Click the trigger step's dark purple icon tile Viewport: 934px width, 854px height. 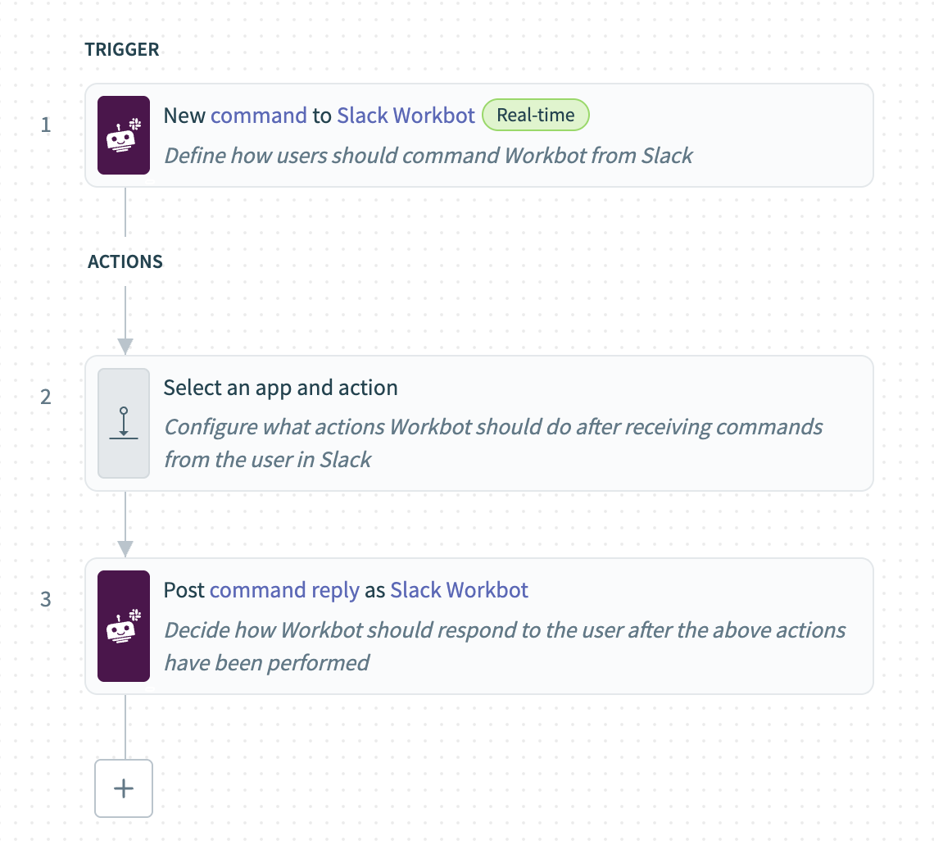tap(124, 135)
